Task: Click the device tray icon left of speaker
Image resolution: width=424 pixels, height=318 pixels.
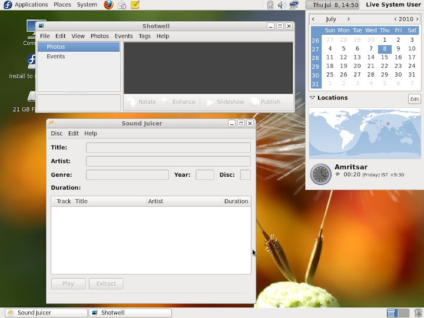Action: [270, 5]
